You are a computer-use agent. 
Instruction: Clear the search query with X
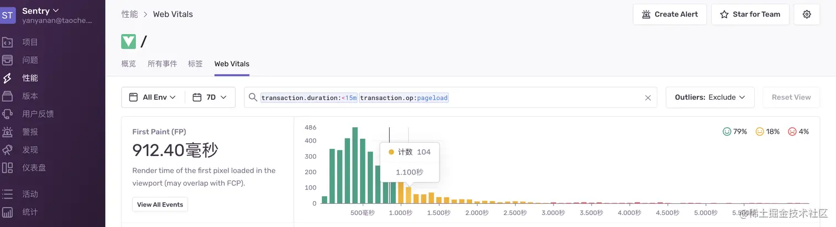pyautogui.click(x=648, y=98)
